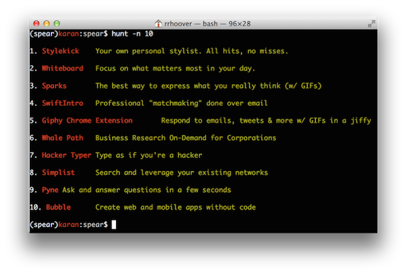Select the 'Giphy Chrome Extension' entry name
407x274 pixels.
click(x=88, y=121)
